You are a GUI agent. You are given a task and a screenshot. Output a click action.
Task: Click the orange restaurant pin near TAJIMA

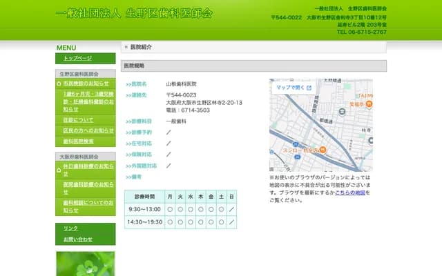pyautogui.click(x=369, y=104)
